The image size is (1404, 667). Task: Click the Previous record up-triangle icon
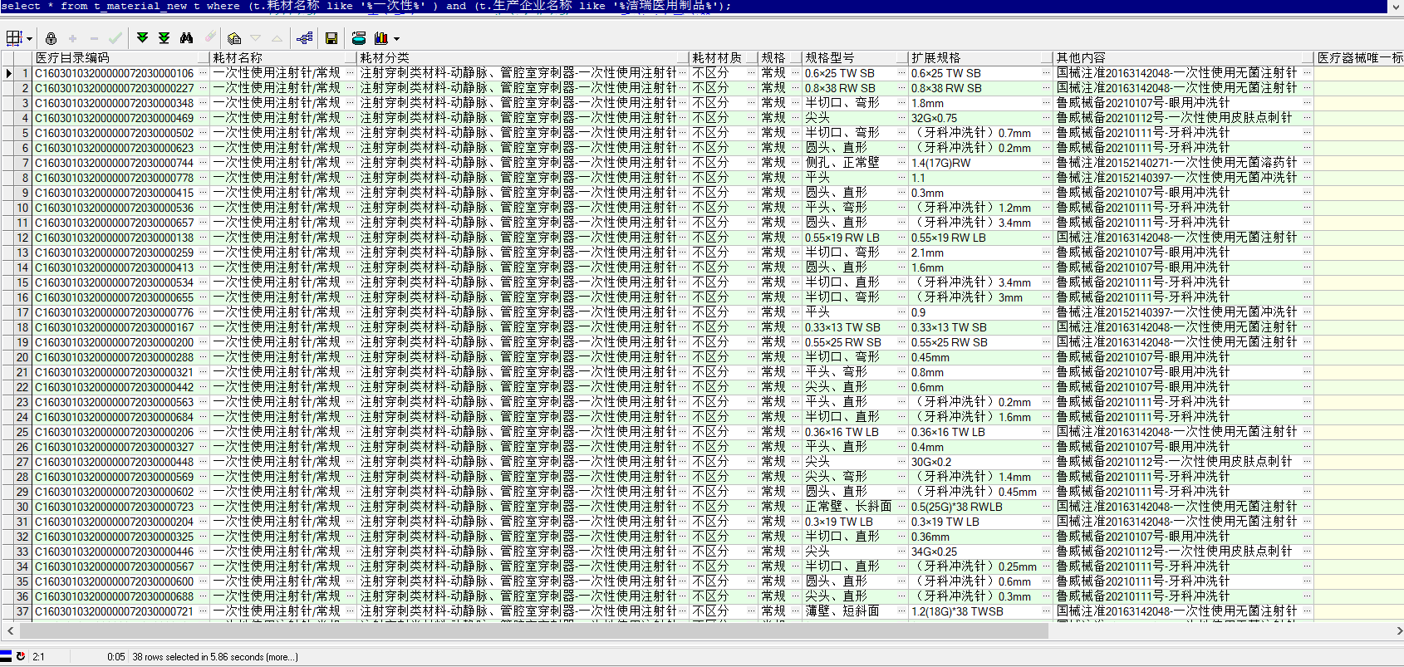(x=277, y=38)
